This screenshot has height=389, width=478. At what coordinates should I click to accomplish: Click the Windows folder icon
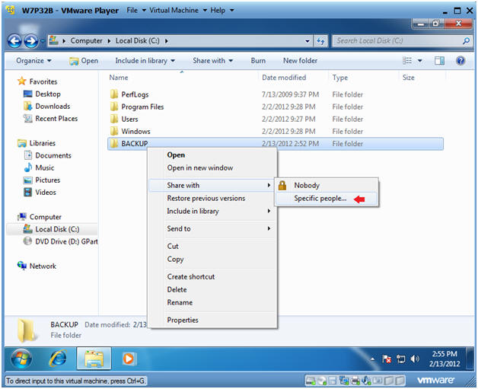[114, 131]
